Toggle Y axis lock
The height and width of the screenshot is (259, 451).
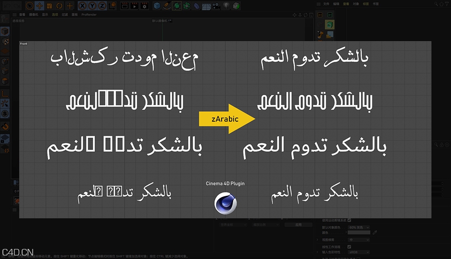(92, 5)
